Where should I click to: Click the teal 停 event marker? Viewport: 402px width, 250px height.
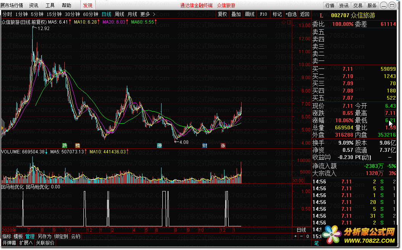pyautogui.click(x=160, y=145)
